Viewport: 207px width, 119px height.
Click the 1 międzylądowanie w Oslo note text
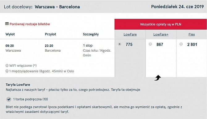42,71
